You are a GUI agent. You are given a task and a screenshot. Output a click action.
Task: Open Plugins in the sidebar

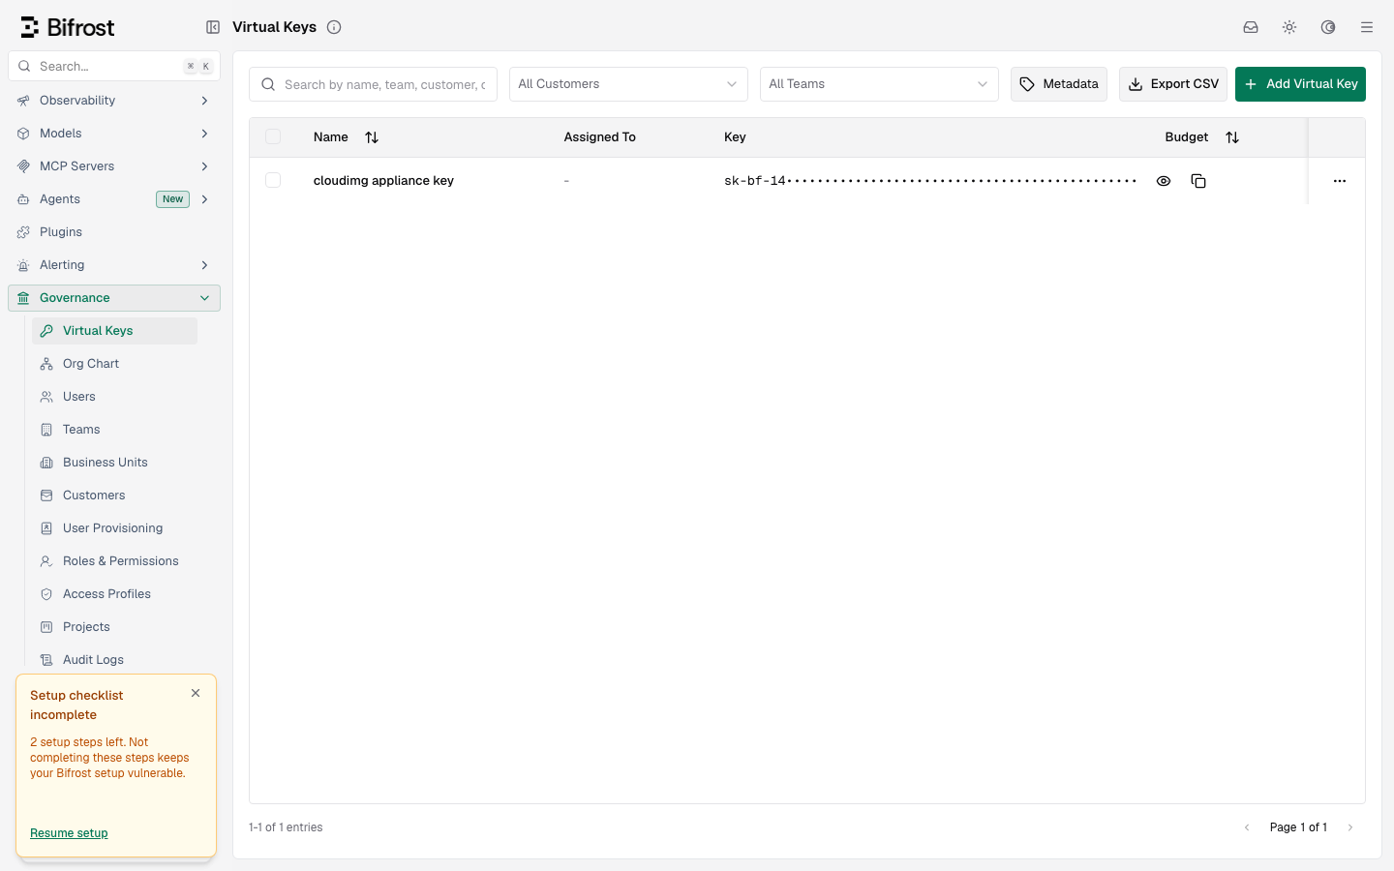pos(114,232)
